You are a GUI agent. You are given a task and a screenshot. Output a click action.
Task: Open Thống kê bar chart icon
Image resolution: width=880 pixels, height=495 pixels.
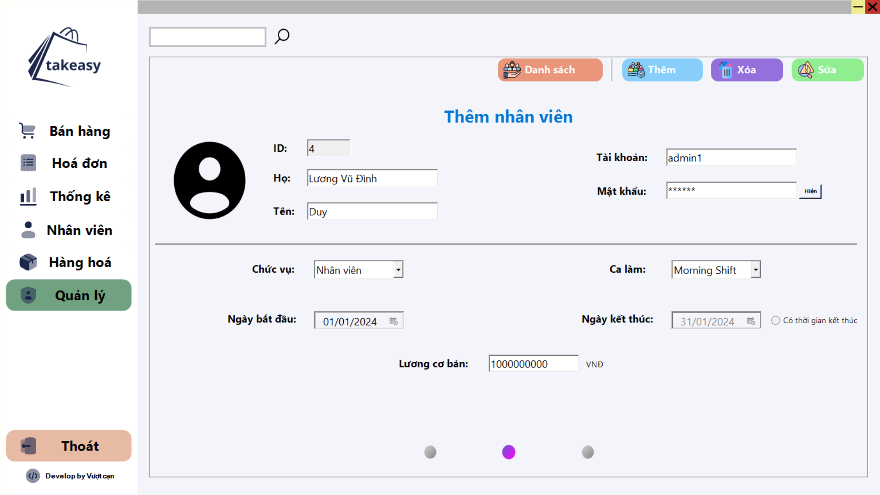pos(28,196)
